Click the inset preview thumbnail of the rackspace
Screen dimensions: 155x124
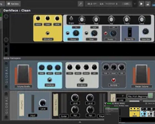130,113
